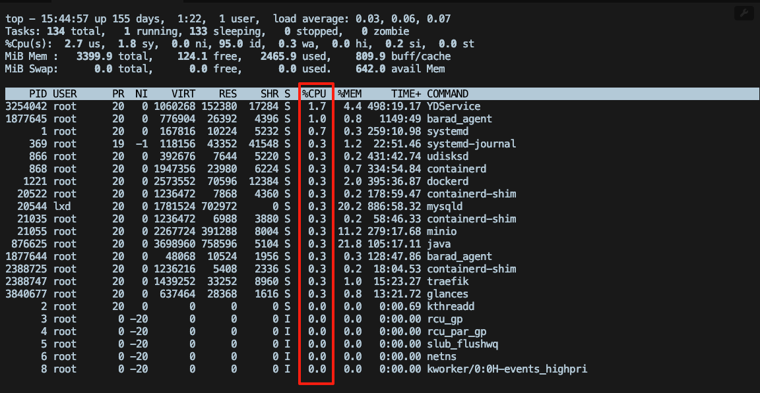Open the wrench settings icon
The width and height of the screenshot is (760, 393).
tap(744, 13)
